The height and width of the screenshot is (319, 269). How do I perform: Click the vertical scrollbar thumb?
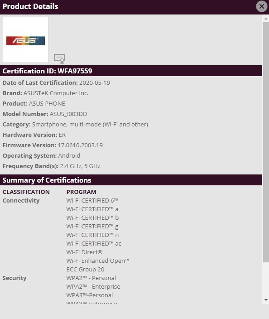pos(266,142)
